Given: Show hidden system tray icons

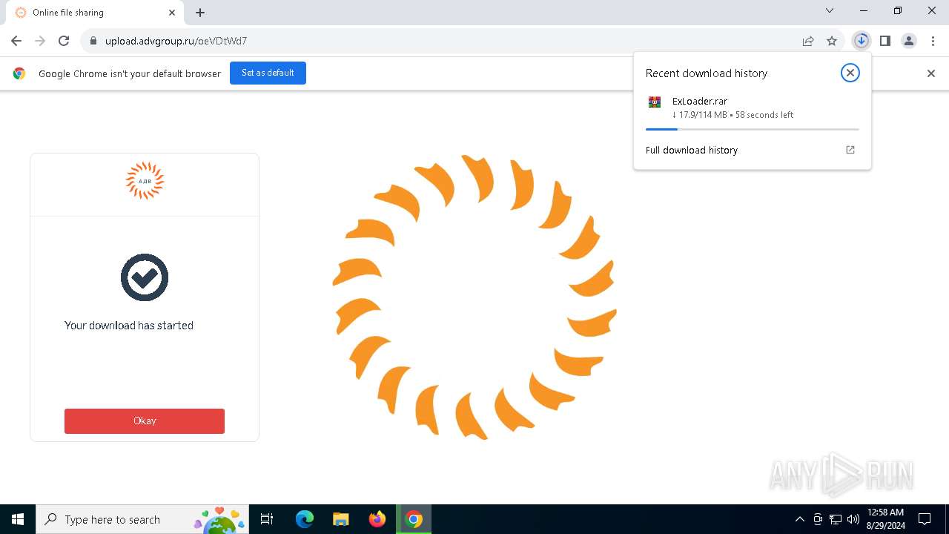Looking at the screenshot, I should coord(799,519).
